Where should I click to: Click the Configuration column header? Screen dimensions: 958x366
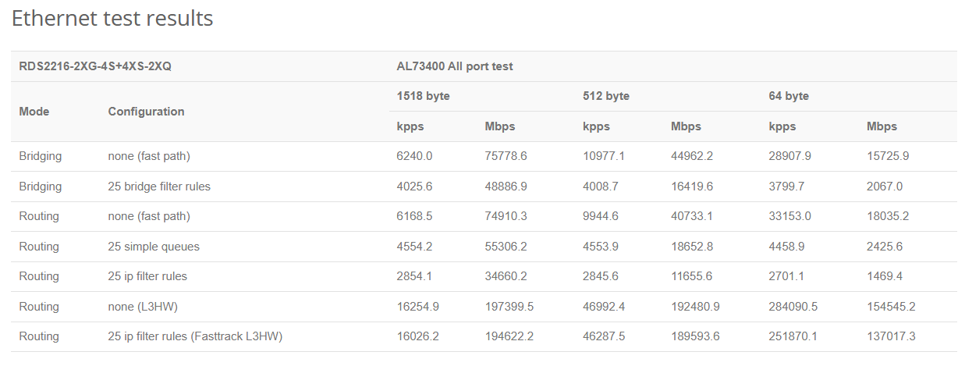(146, 112)
